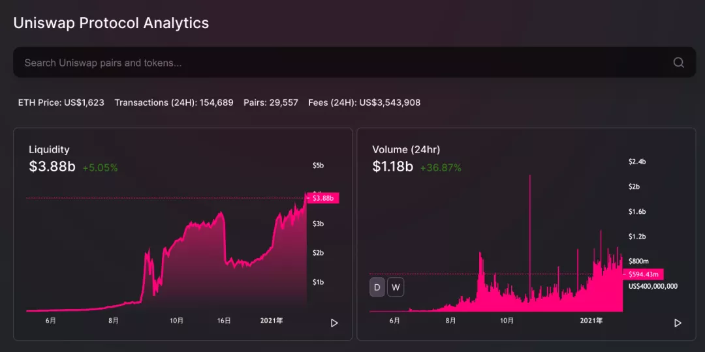Image resolution: width=705 pixels, height=352 pixels.
Task: Click the +36.87% volume change value
Action: pyautogui.click(x=441, y=168)
